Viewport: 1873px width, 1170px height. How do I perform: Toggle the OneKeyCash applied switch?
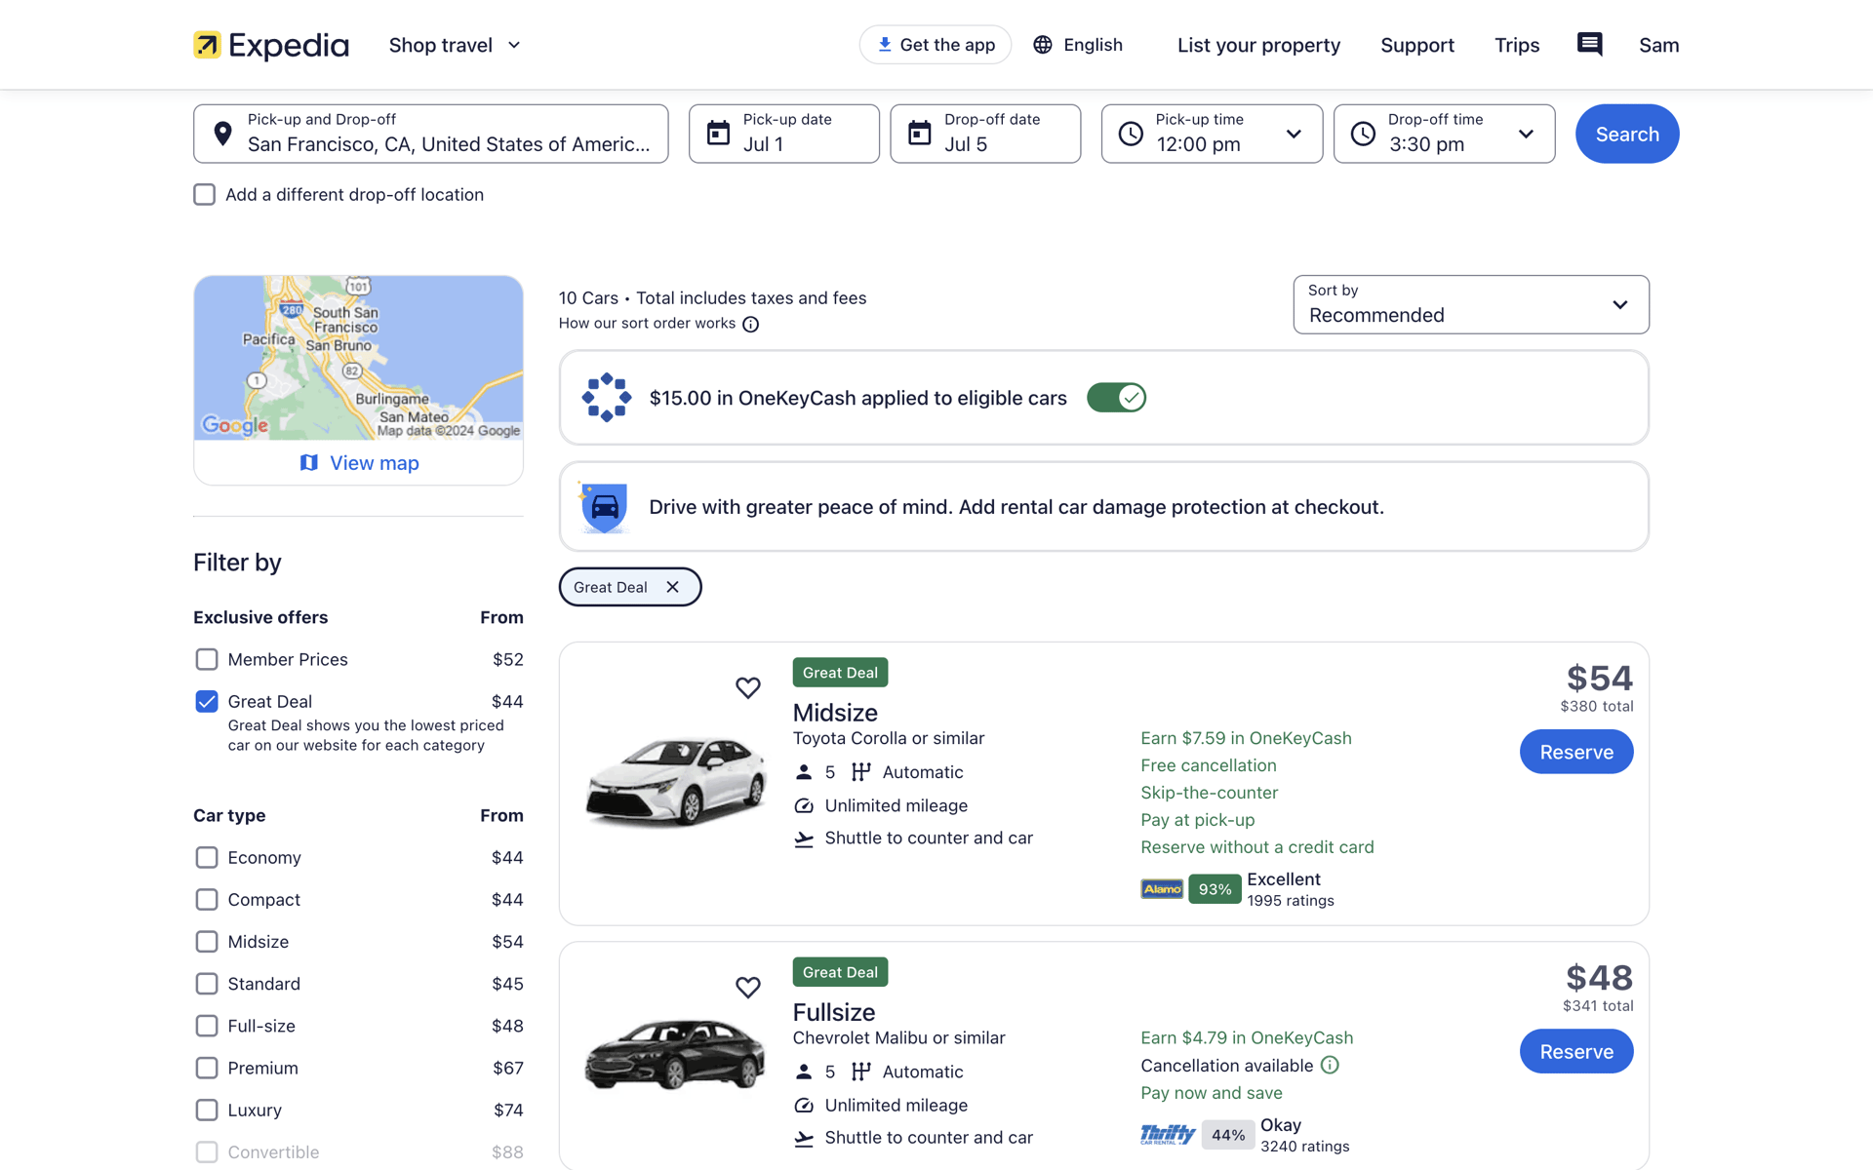pyautogui.click(x=1116, y=397)
